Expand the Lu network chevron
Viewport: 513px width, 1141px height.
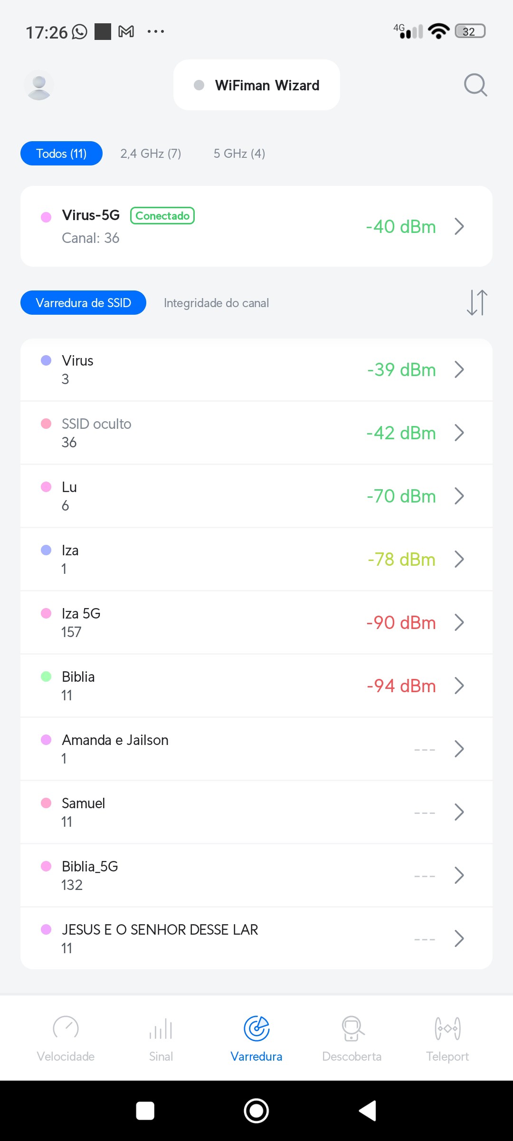point(459,496)
